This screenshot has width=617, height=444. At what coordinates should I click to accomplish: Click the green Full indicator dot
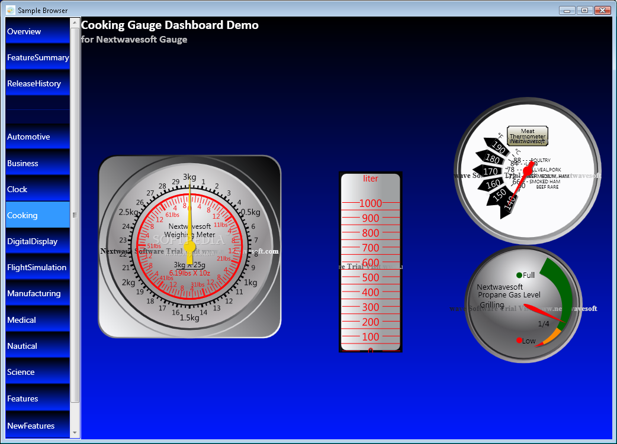click(x=519, y=275)
